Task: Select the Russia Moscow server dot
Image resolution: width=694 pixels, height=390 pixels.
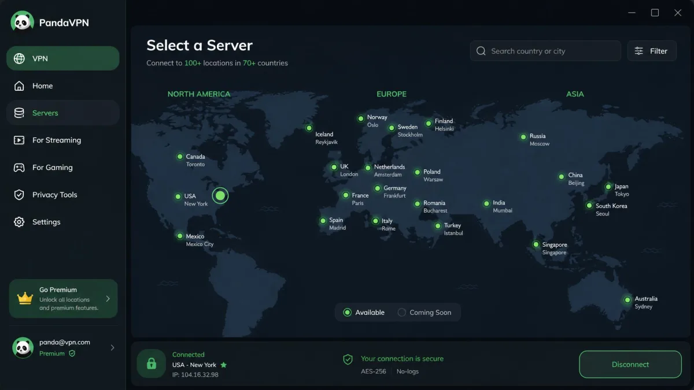Action: click(523, 137)
